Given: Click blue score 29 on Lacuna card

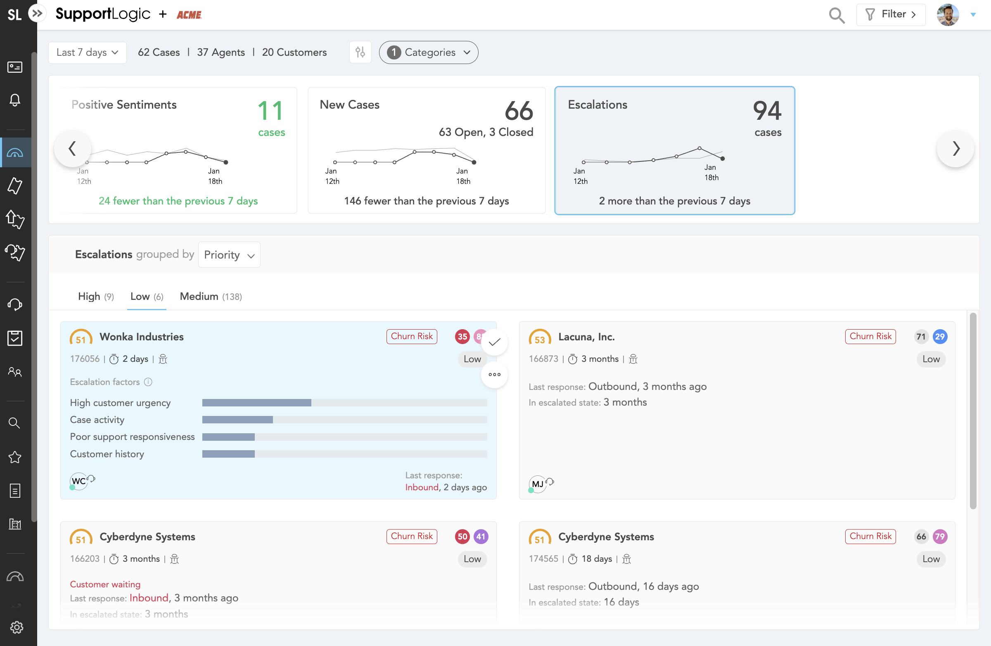Looking at the screenshot, I should [940, 337].
